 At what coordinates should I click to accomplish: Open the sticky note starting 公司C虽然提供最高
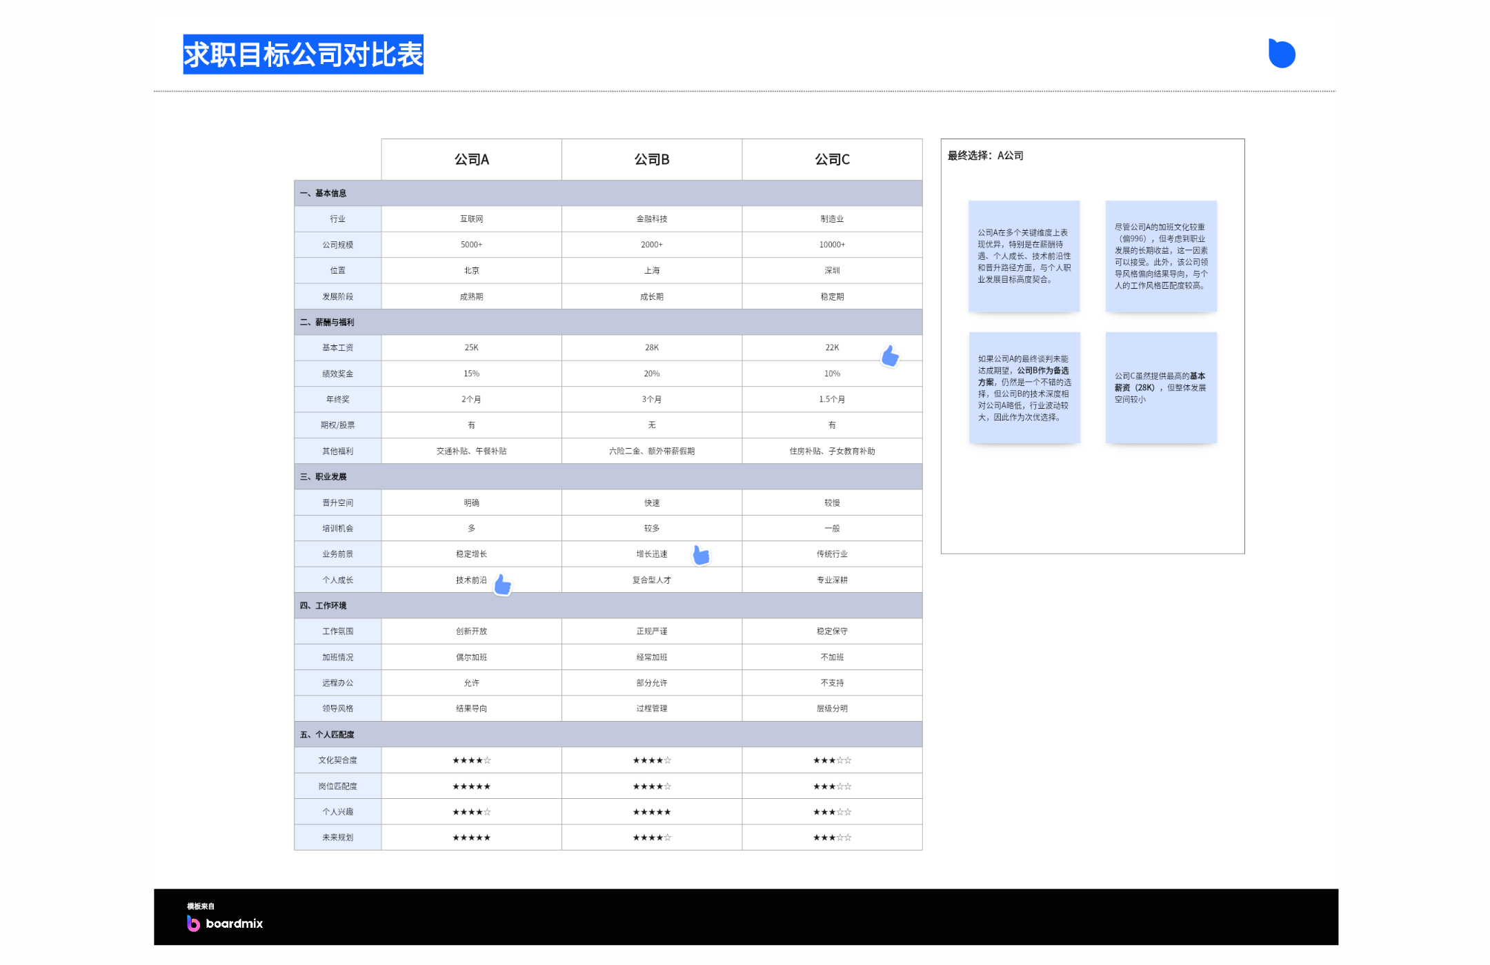[1161, 387]
